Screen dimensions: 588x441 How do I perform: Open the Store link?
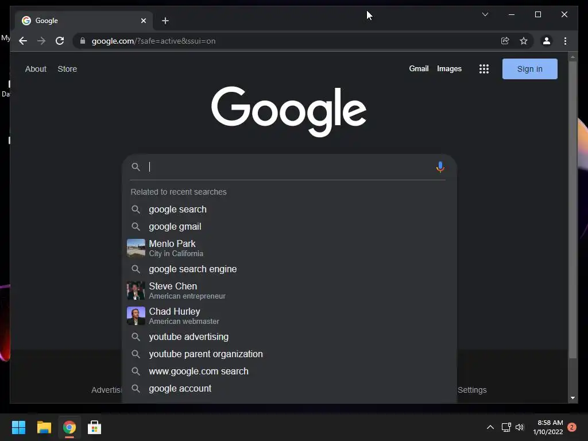pos(67,69)
